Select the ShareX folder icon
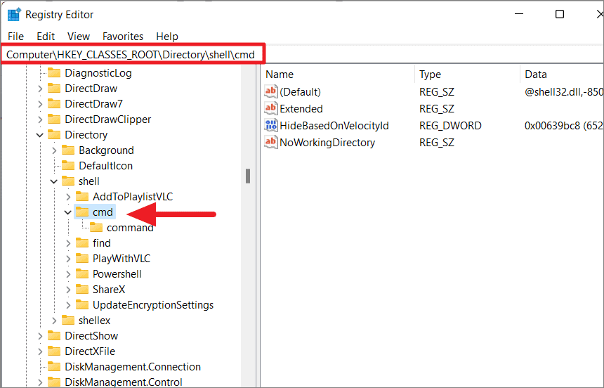Image resolution: width=604 pixels, height=388 pixels. pos(82,289)
